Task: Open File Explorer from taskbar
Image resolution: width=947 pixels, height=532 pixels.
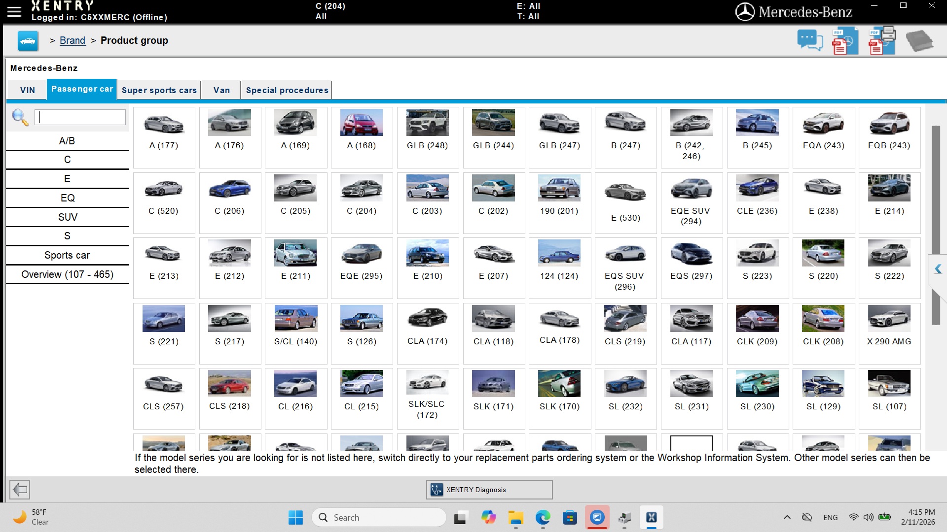Action: point(516,518)
